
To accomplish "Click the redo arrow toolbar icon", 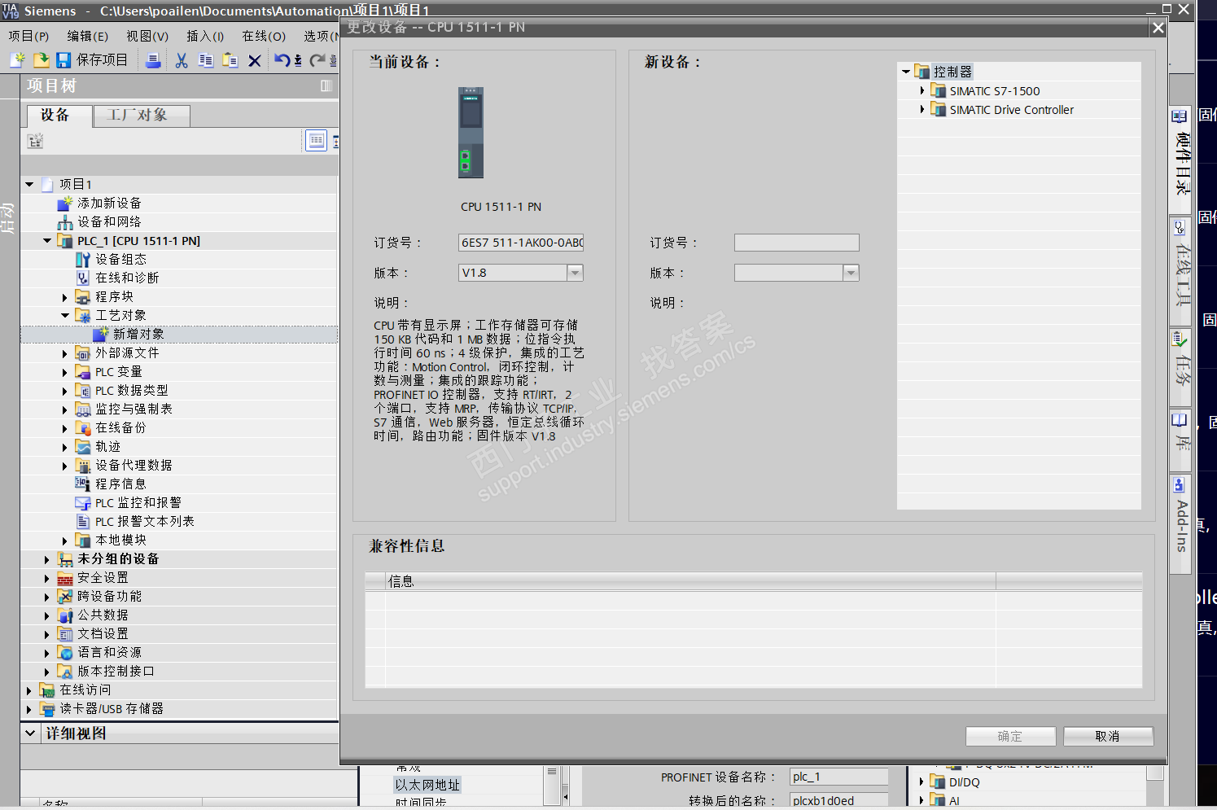I will 317,59.
